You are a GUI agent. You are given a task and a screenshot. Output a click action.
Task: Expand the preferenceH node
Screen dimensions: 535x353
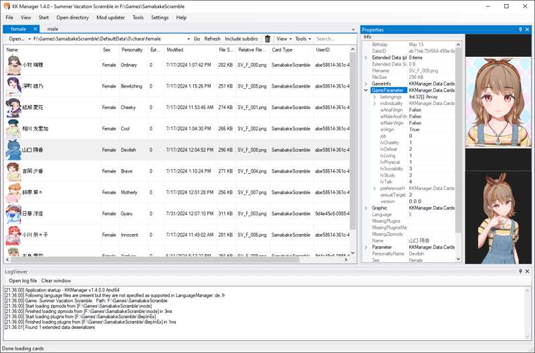coord(374,189)
